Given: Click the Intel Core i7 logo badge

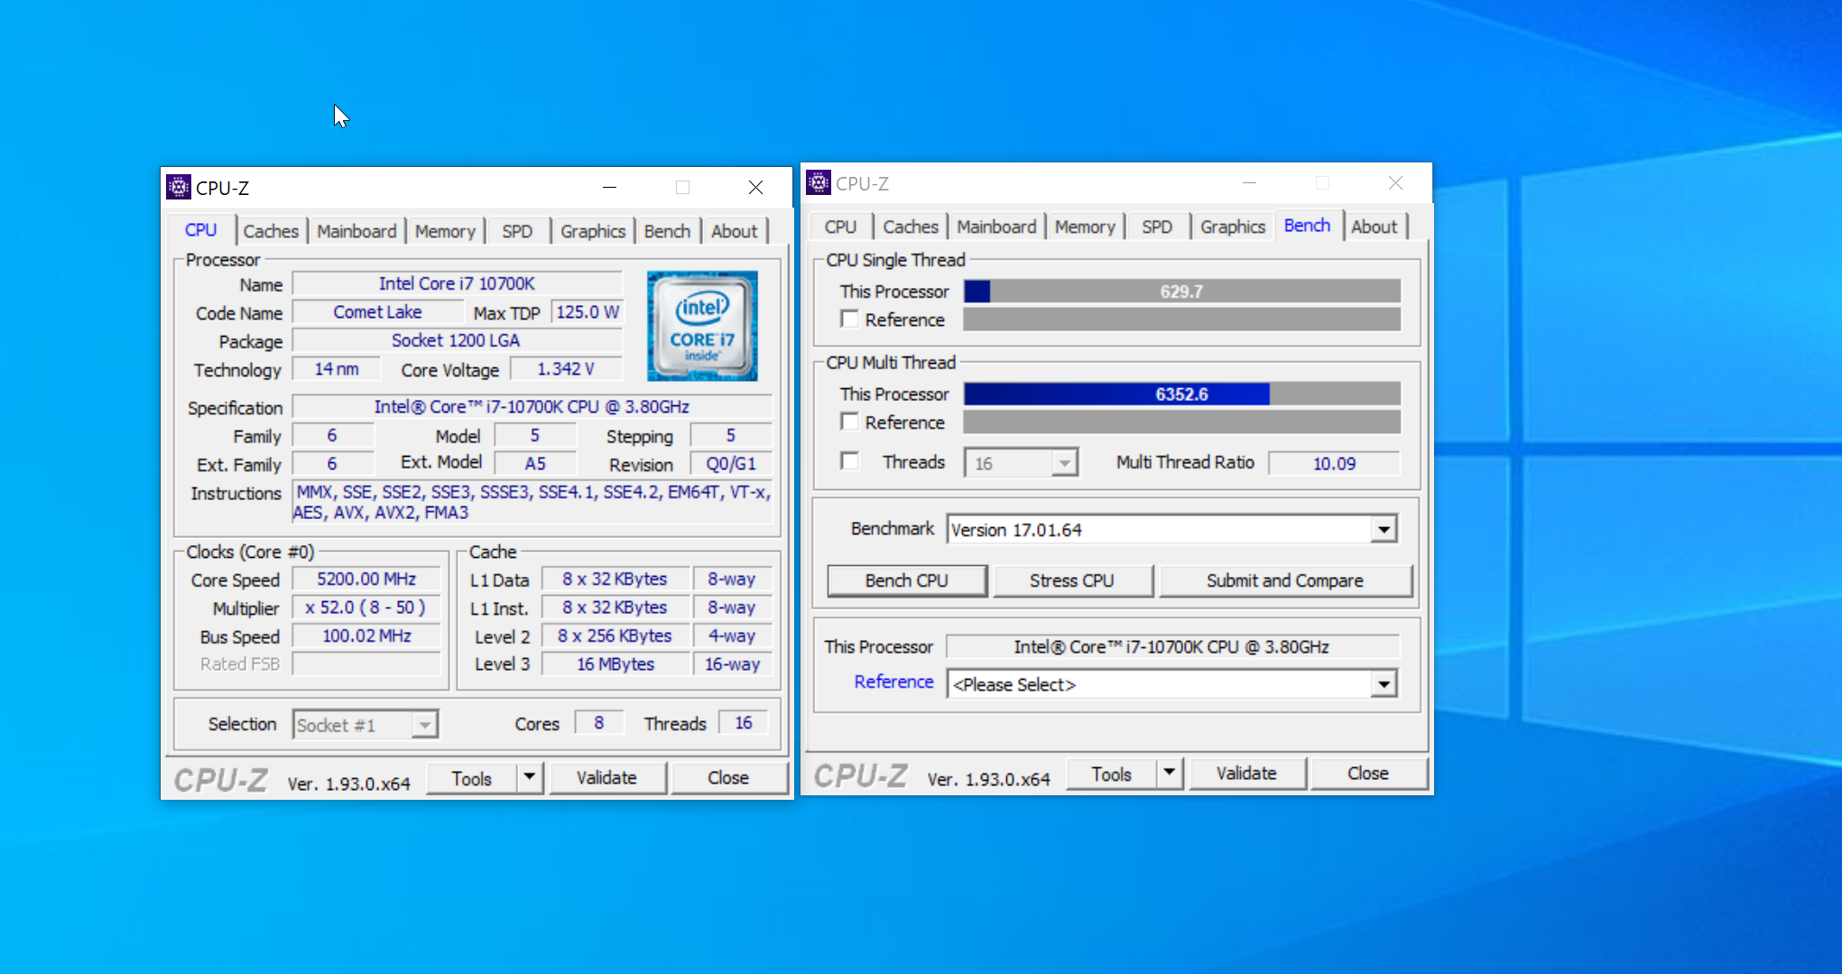Looking at the screenshot, I should pyautogui.click(x=702, y=326).
